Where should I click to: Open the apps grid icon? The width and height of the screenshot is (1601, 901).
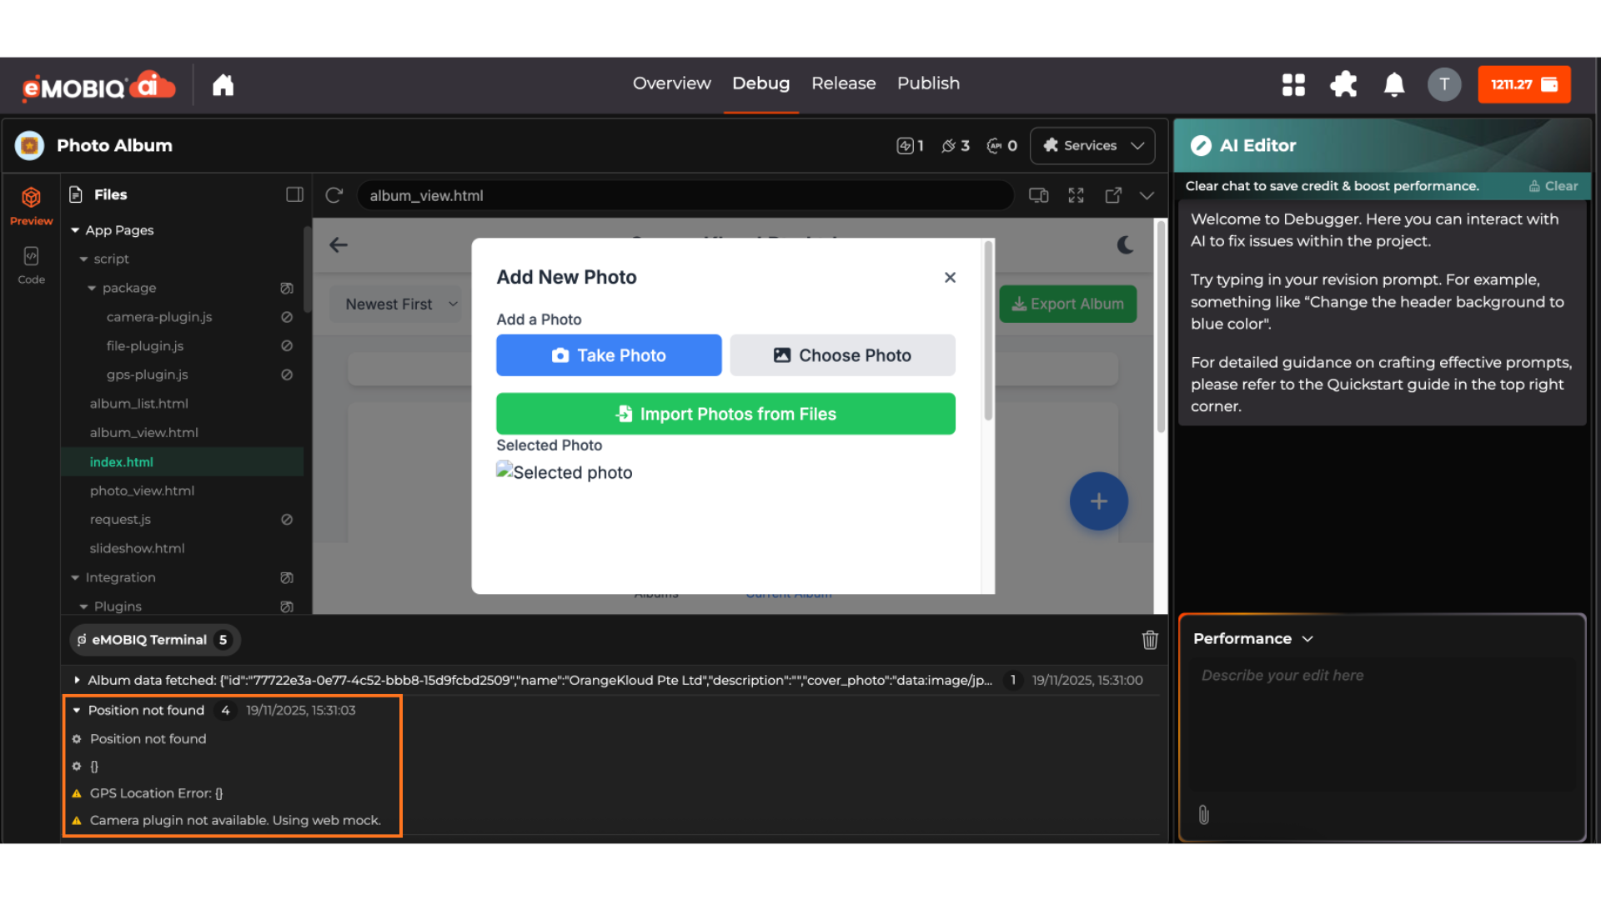pyautogui.click(x=1293, y=84)
